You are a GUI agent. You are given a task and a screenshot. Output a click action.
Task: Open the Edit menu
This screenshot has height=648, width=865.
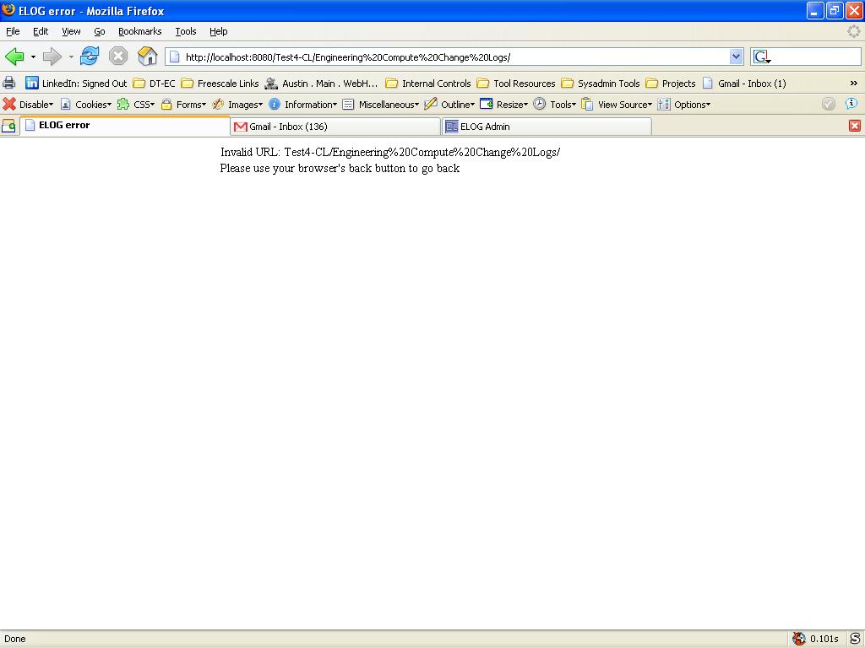coord(41,31)
